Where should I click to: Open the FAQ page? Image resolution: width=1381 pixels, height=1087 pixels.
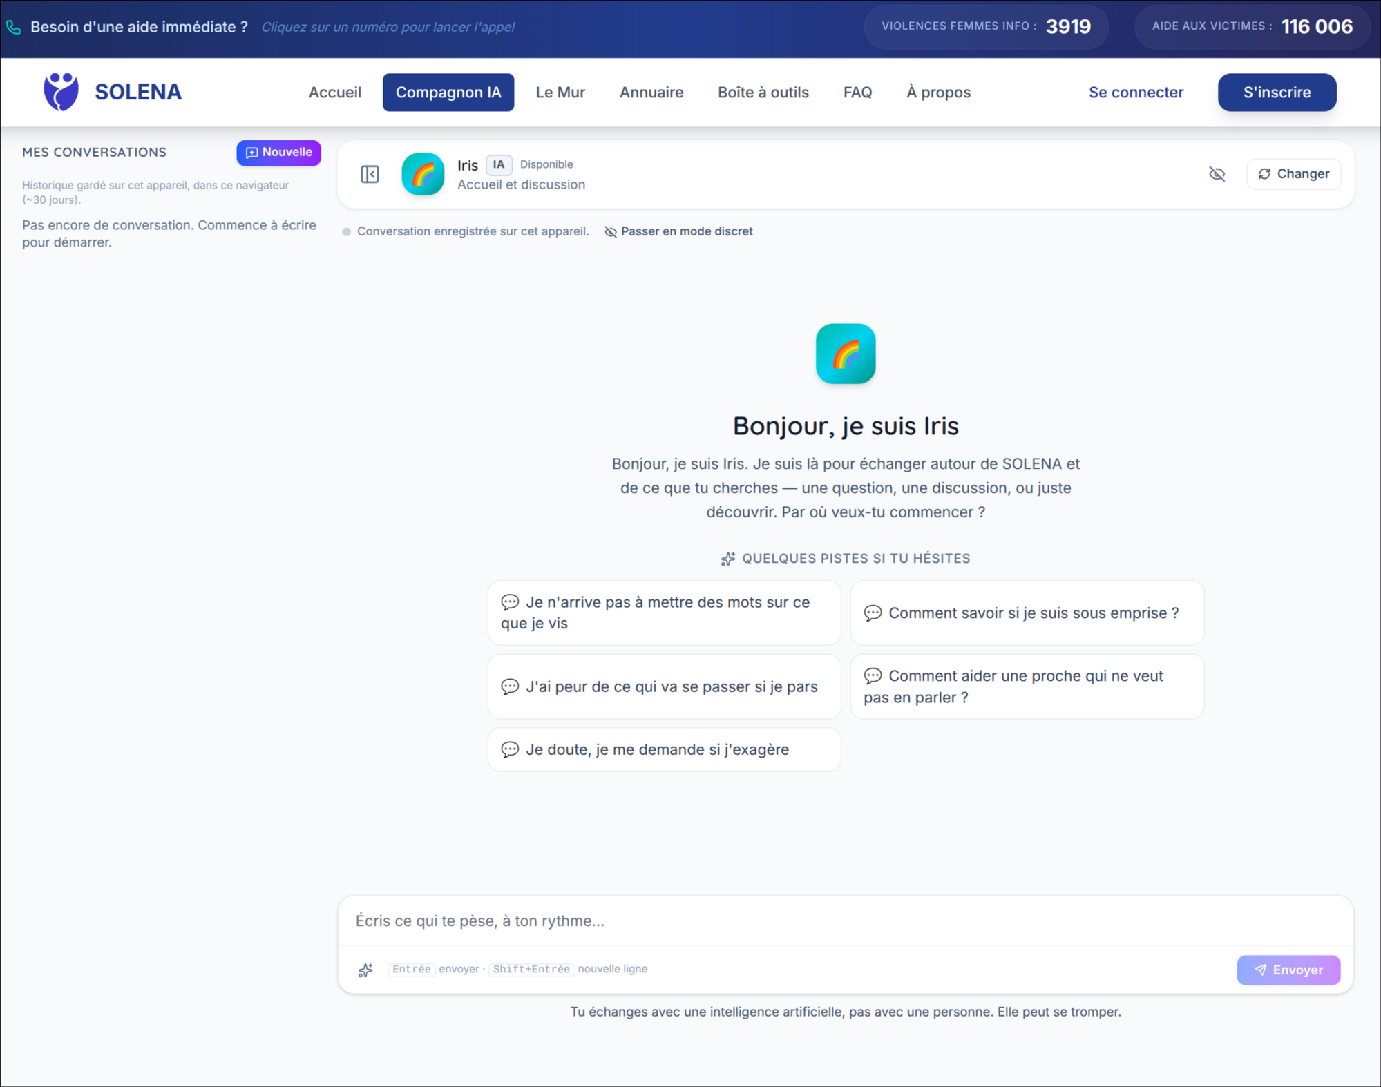857,92
